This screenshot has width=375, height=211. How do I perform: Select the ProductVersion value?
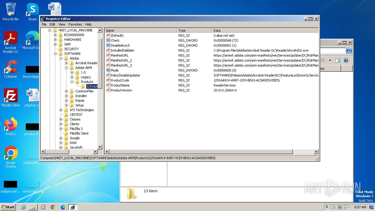121,90
